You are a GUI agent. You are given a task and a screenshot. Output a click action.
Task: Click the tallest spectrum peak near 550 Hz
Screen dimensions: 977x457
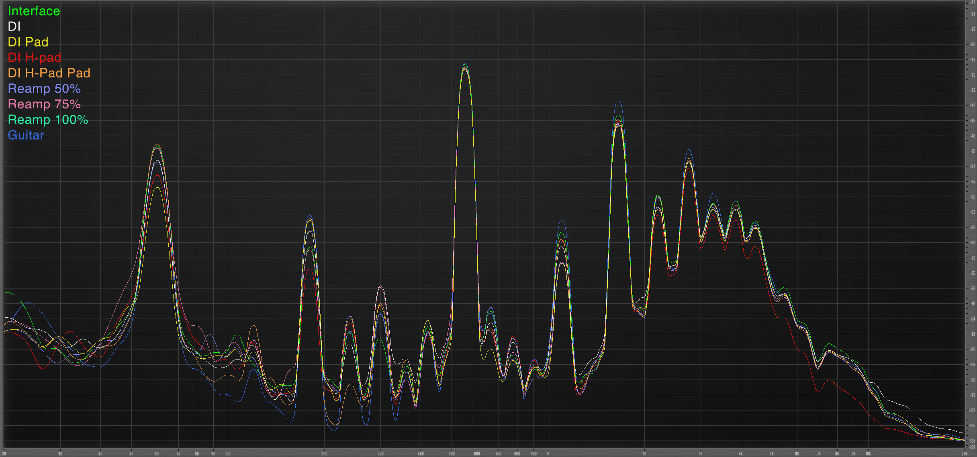tap(465, 65)
